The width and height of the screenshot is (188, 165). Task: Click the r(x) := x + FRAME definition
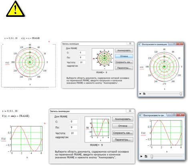(30, 38)
